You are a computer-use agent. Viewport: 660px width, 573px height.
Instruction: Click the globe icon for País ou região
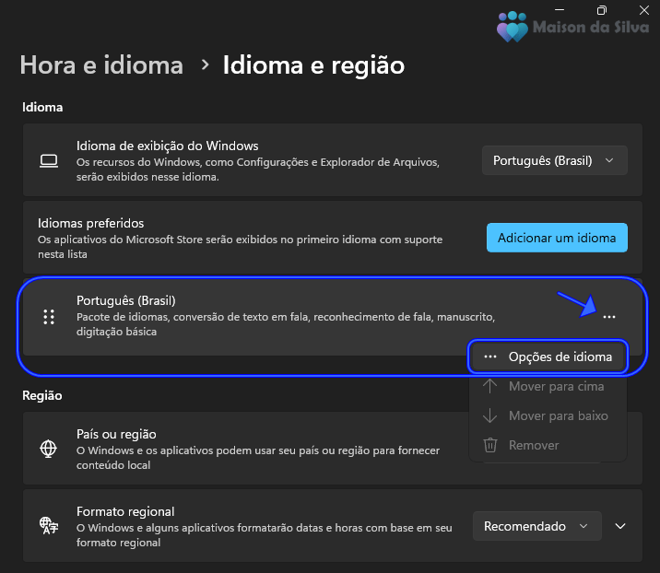[49, 449]
